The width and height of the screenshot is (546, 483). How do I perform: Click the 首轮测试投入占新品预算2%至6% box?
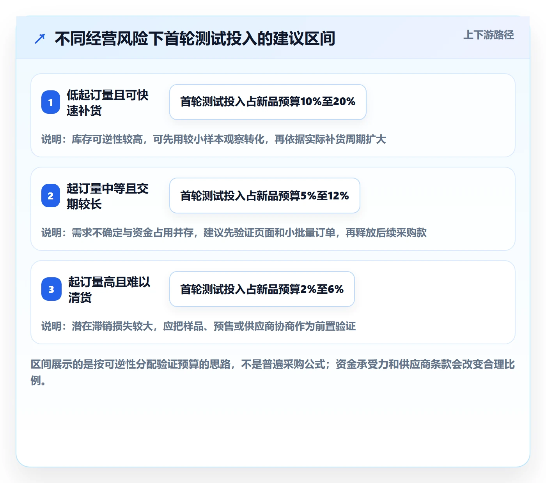(x=262, y=289)
